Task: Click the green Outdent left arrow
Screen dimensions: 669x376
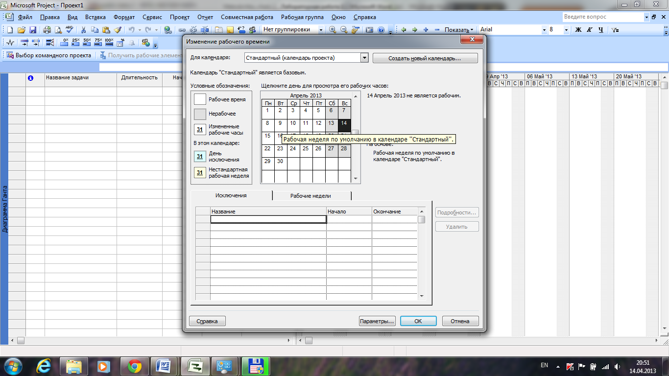Action: 404,30
